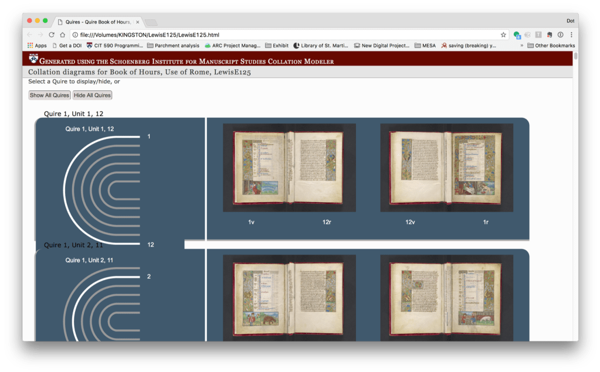Image resolution: width=600 pixels, height=372 pixels.
Task: Open the Other Bookmarks folder
Action: click(x=551, y=45)
